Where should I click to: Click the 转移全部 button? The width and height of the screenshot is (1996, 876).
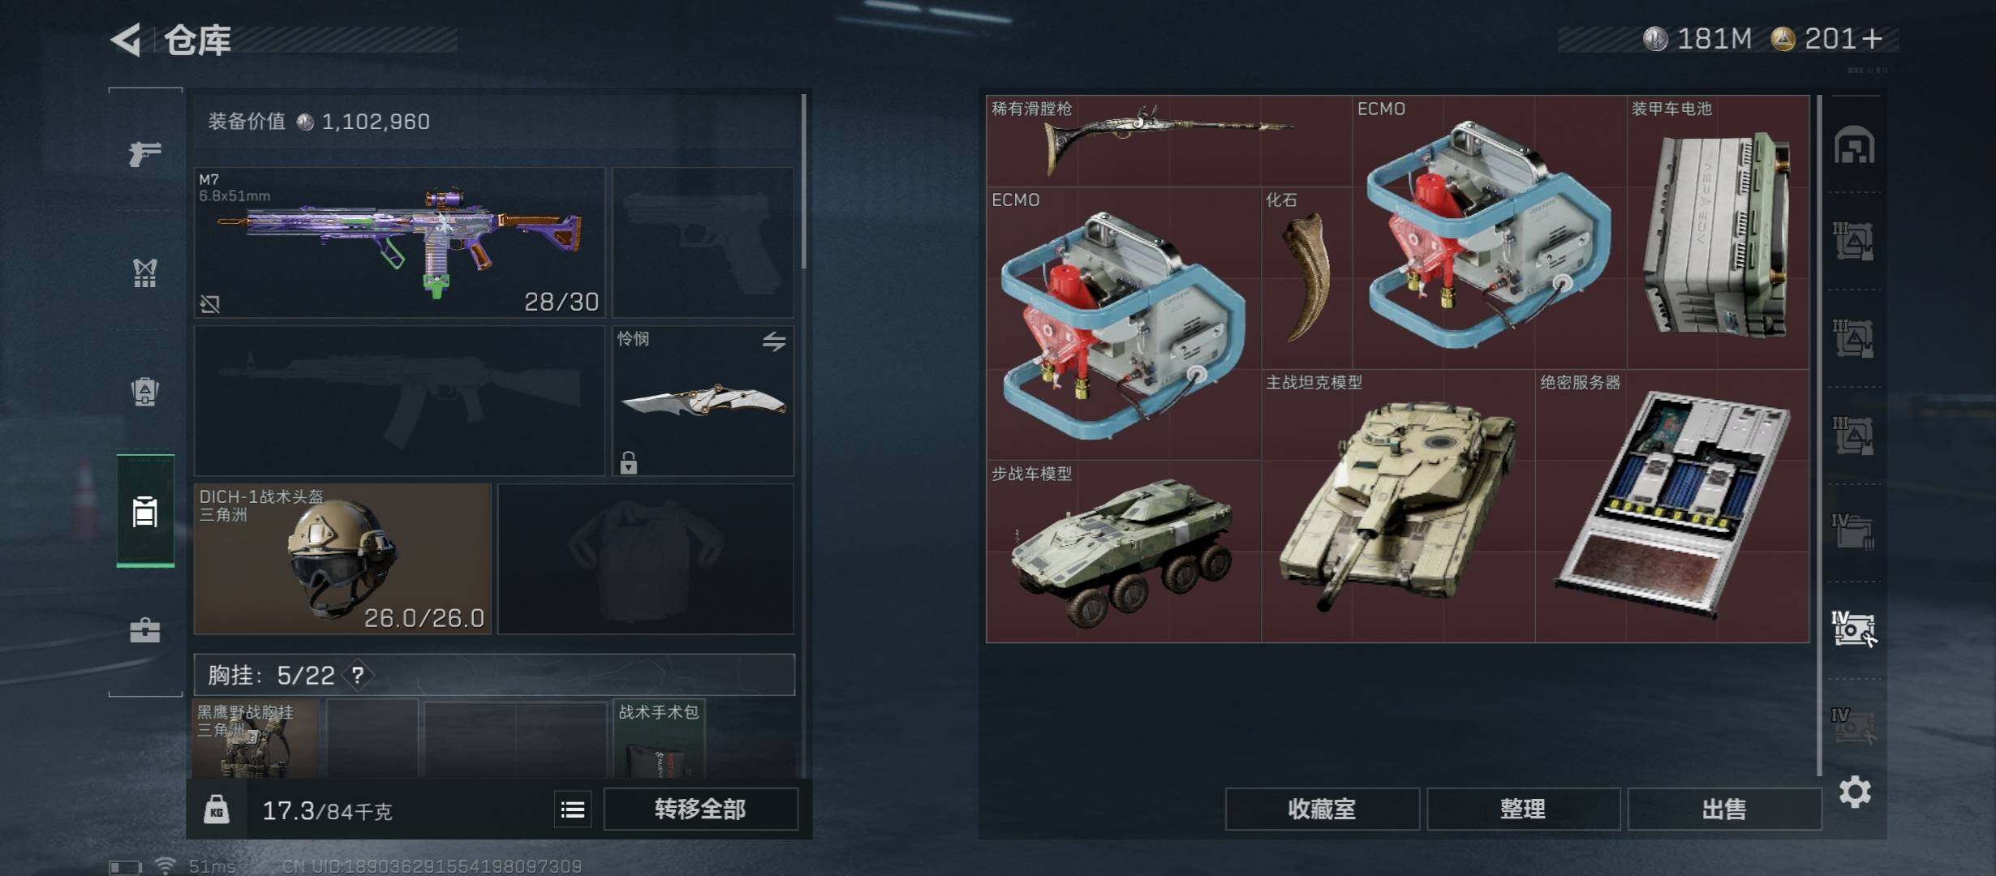[x=700, y=809]
